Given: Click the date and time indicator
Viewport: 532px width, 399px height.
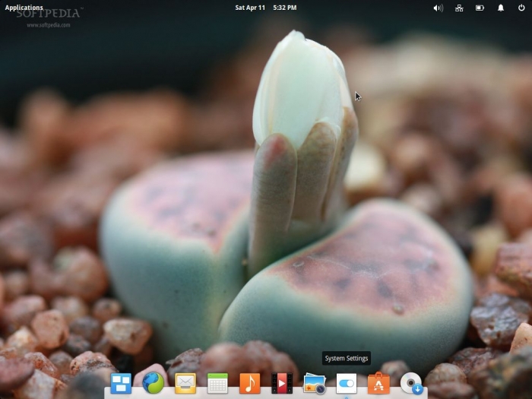Looking at the screenshot, I should 265,8.
